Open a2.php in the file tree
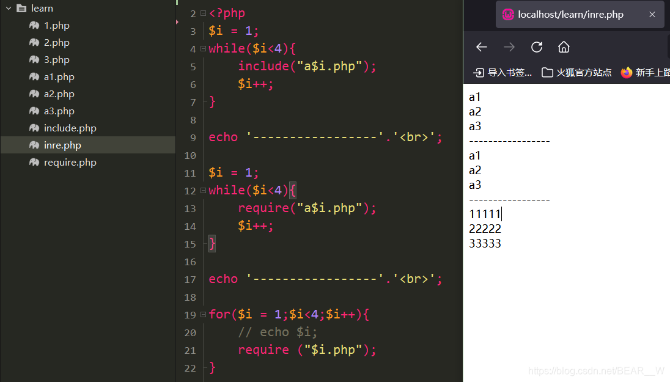Image resolution: width=670 pixels, height=382 pixels. 59,94
